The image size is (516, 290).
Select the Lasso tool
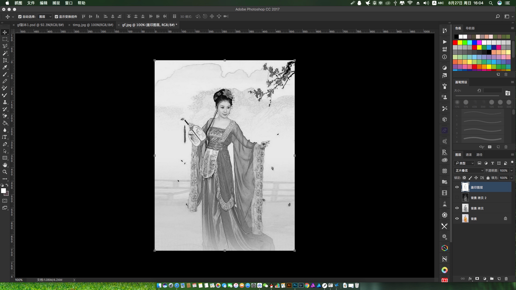5,46
